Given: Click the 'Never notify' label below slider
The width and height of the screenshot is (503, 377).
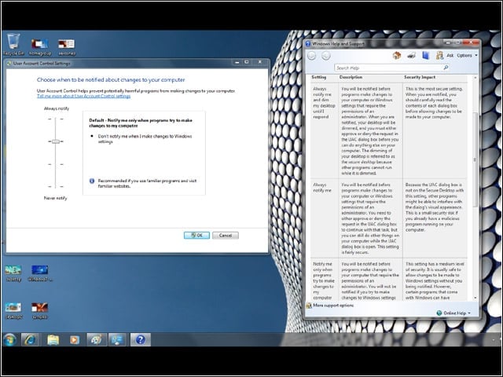Looking at the screenshot, I should (56, 198).
